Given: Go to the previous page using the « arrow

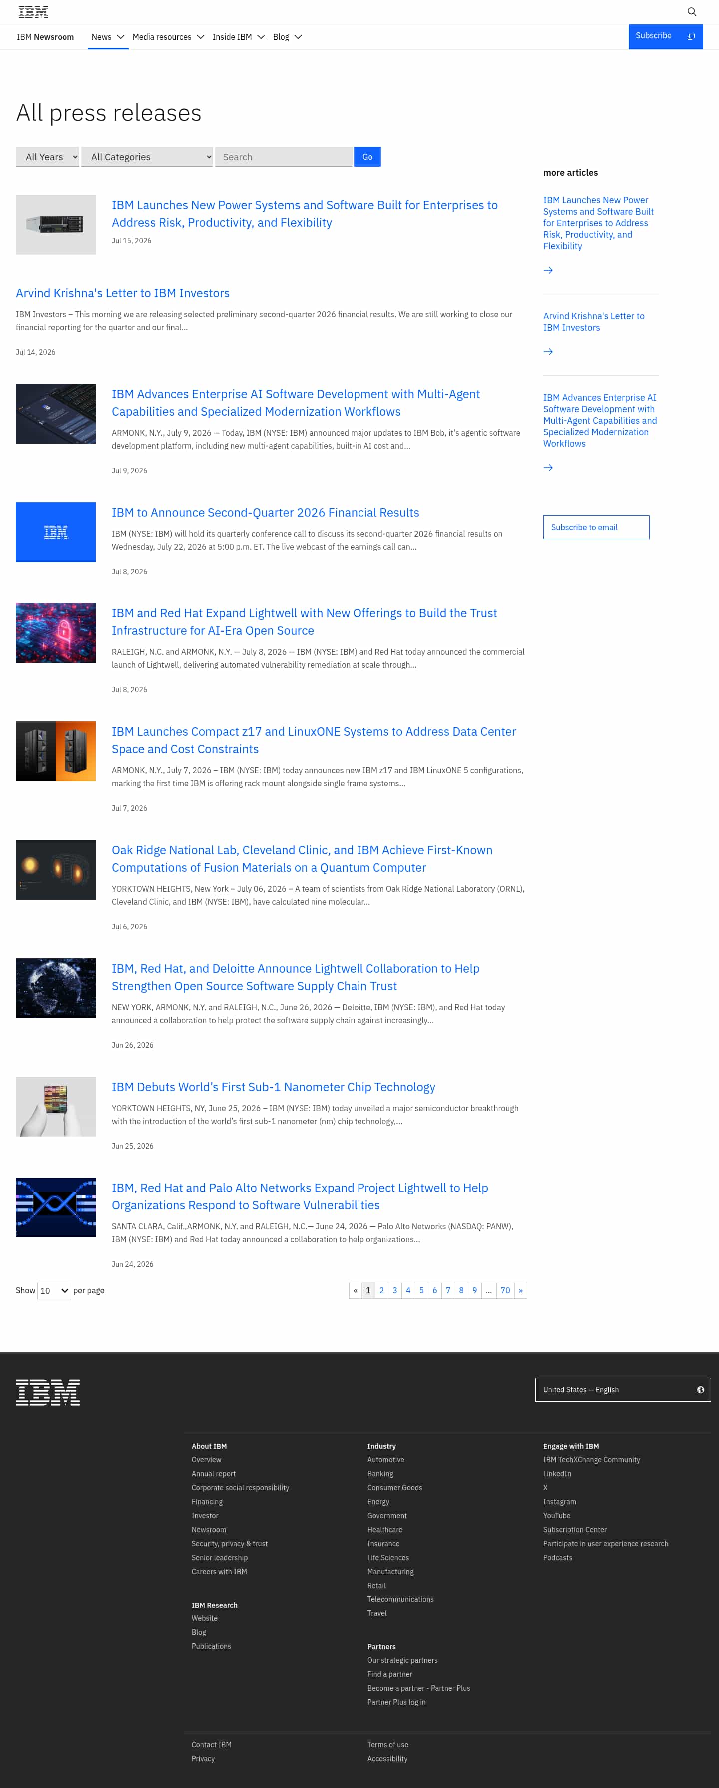Looking at the screenshot, I should coord(356,1290).
